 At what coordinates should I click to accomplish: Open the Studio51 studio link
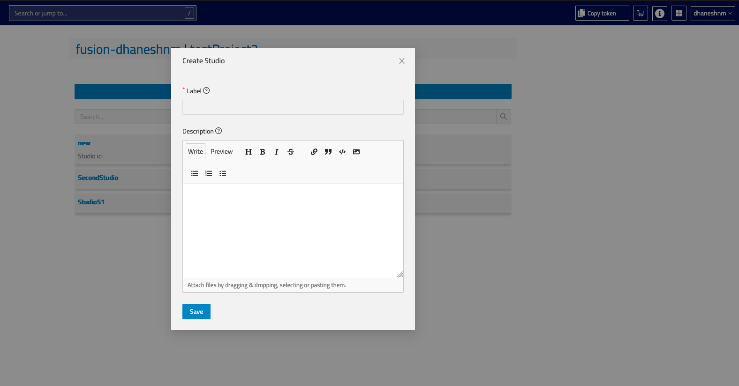[x=91, y=202]
